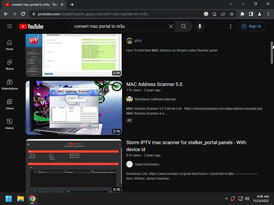The width and height of the screenshot is (274, 205).
Task: Run search with magnifier button
Action: click(x=184, y=26)
